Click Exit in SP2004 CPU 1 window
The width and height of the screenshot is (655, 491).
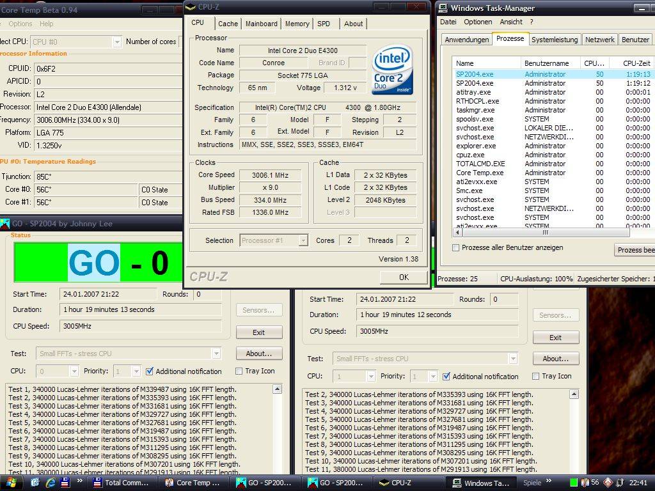pos(556,338)
